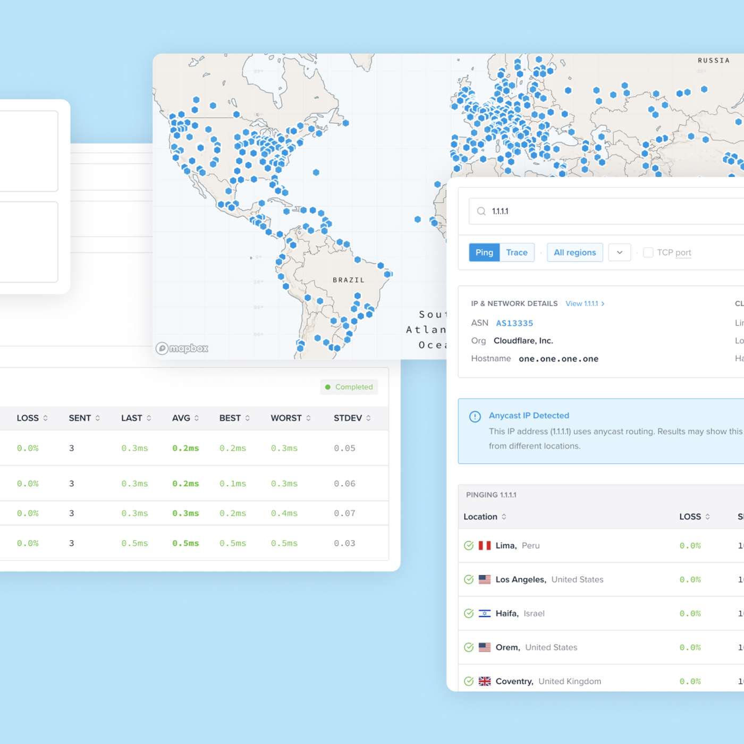Select the Ping tab
Viewport: 744px width, 744px height.
coord(484,252)
